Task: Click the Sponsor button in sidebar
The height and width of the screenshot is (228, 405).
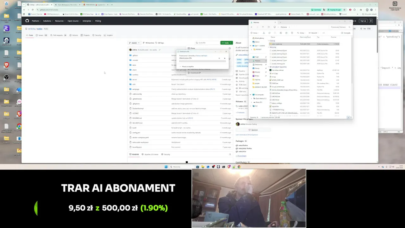Action: click(253, 130)
